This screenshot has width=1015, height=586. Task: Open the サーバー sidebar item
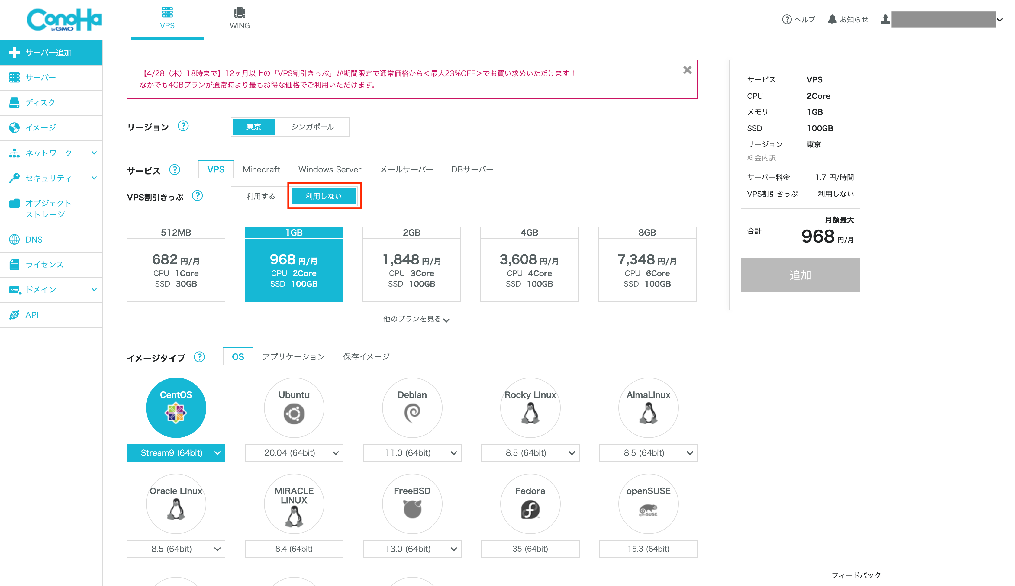click(51, 78)
